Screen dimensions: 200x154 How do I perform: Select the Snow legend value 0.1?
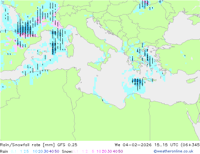pos(75,151)
